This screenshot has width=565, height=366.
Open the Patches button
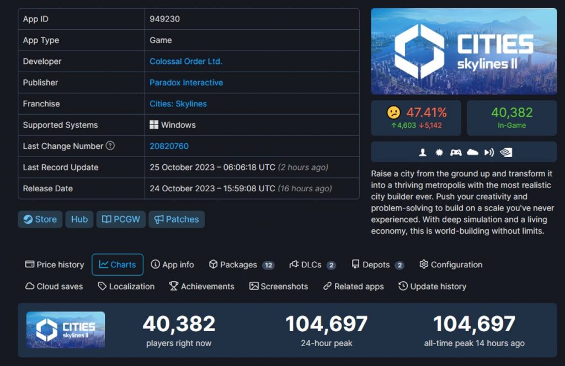(177, 219)
